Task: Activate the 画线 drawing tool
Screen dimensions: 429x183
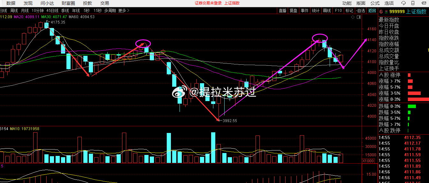Action: click(x=327, y=11)
